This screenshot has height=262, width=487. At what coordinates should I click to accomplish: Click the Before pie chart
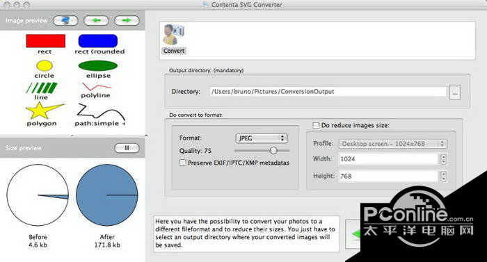coord(38,195)
